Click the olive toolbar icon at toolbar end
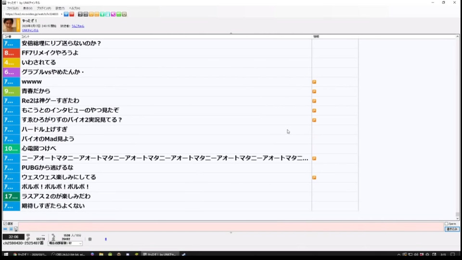Viewport: 462px width, 260px height. point(124,14)
